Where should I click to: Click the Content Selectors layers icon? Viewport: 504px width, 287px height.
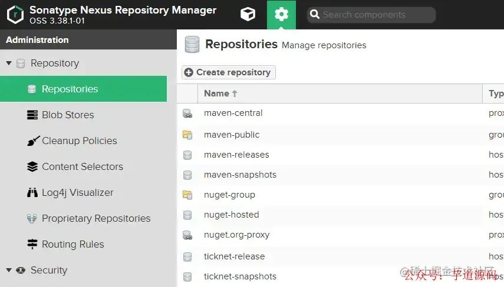(x=32, y=166)
